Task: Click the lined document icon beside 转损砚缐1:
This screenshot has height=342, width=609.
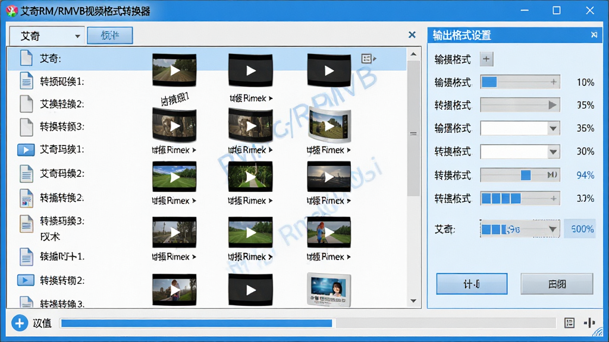Action: click(x=26, y=81)
